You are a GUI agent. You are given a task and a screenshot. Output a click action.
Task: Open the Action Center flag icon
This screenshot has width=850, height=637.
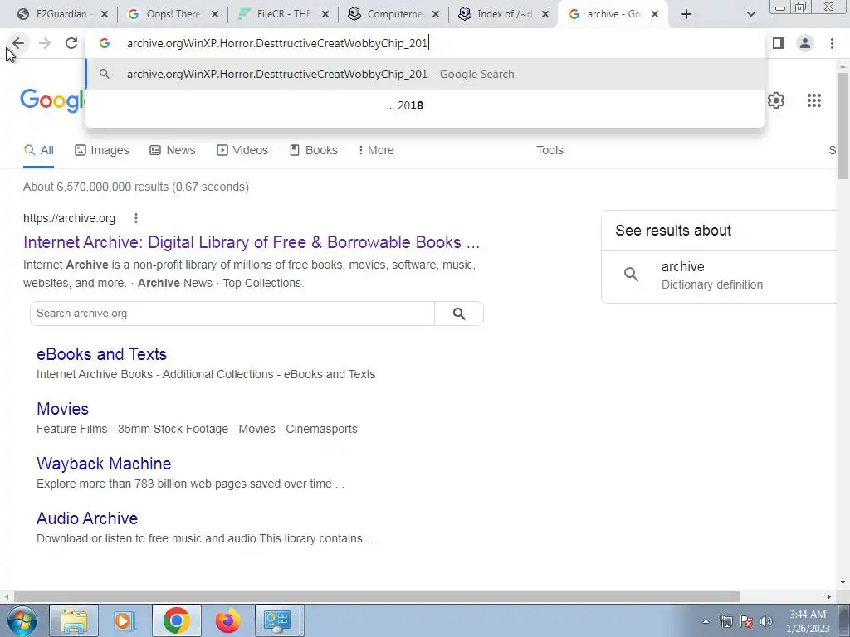tap(746, 622)
